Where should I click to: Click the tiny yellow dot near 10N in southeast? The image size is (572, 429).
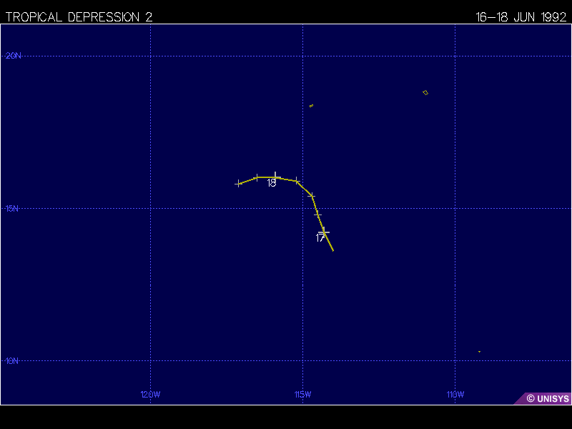click(x=479, y=351)
